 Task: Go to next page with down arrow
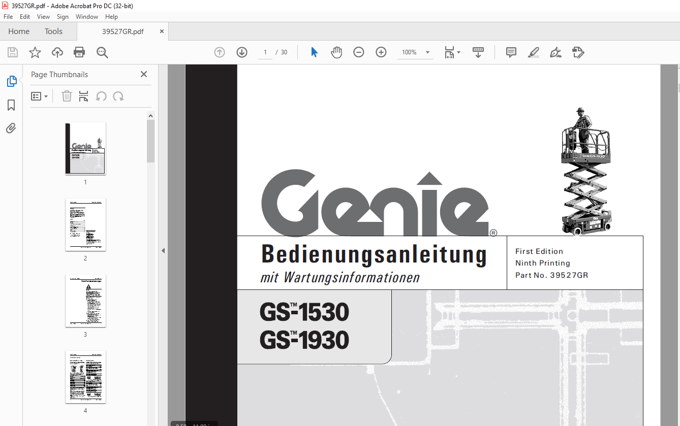point(242,52)
